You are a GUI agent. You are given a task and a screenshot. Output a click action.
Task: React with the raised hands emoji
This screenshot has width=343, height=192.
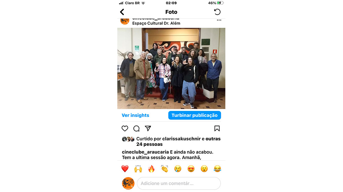tap(138, 169)
